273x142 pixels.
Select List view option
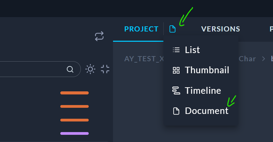192,50
